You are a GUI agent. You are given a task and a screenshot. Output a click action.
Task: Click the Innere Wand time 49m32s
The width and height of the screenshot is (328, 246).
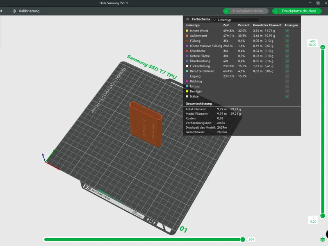[x=229, y=31]
